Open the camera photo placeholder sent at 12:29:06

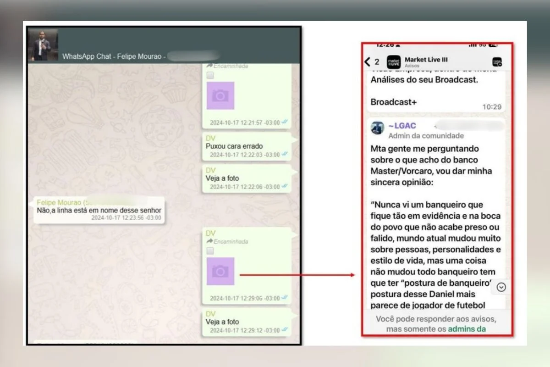[x=220, y=271]
